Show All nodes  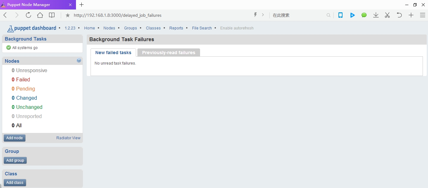coord(17,126)
